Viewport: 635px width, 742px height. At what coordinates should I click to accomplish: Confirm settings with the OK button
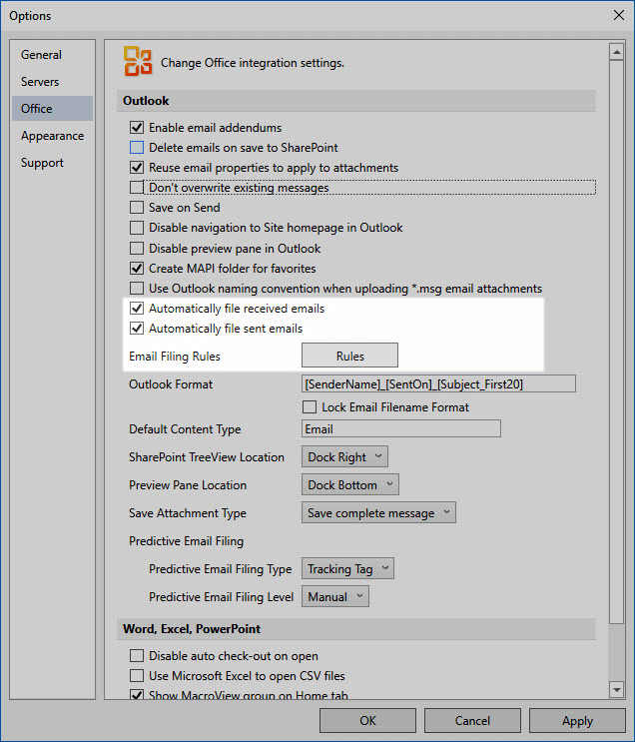click(x=367, y=720)
